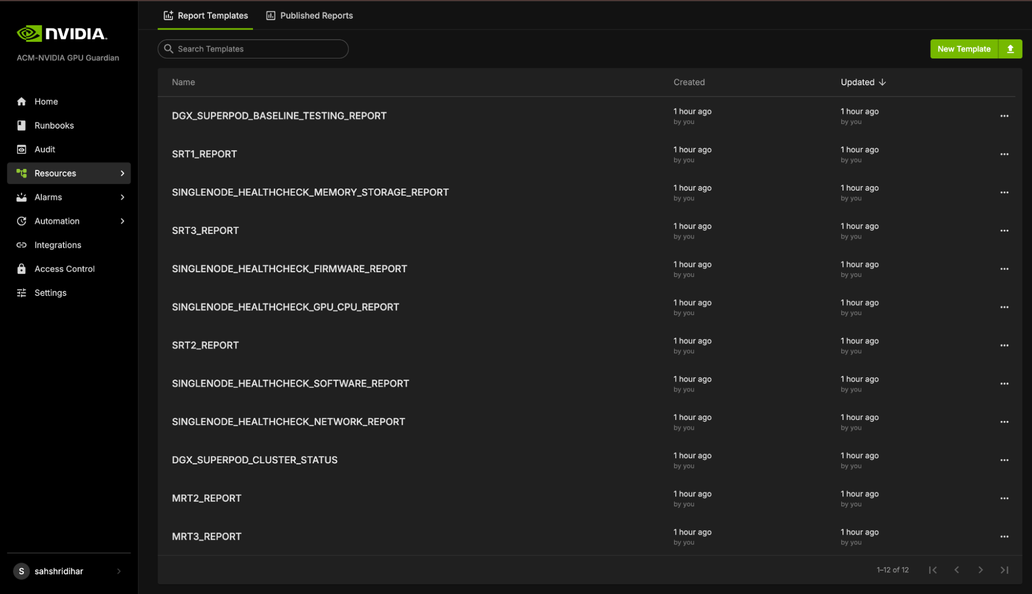Open Runbooks from the sidebar
Screen dimensions: 1032x594
click(x=54, y=126)
